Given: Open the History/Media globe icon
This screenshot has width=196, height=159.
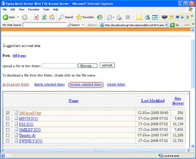Looking at the screenshot, I should coord(100,17).
